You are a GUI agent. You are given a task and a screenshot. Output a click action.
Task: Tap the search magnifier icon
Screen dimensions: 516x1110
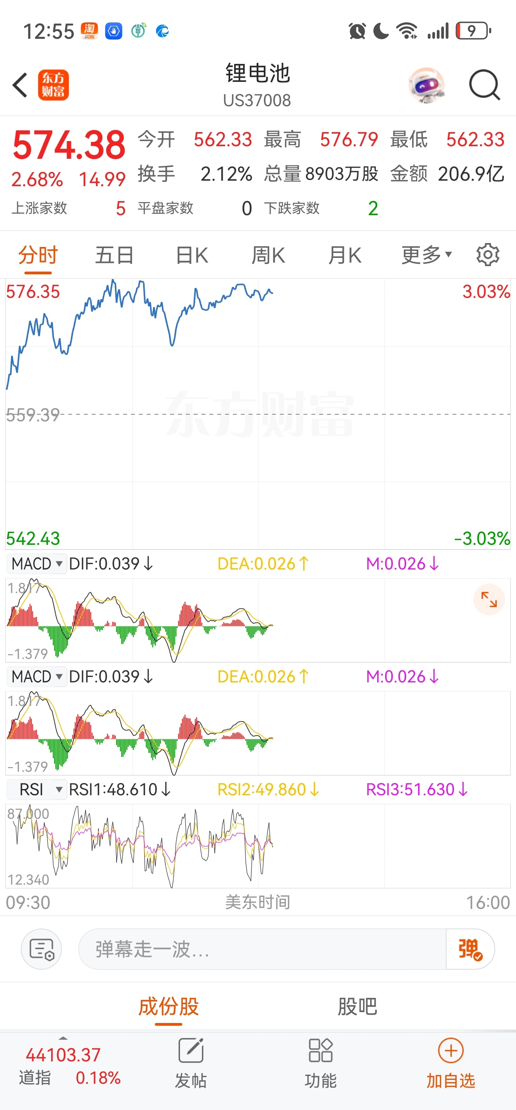(x=484, y=85)
